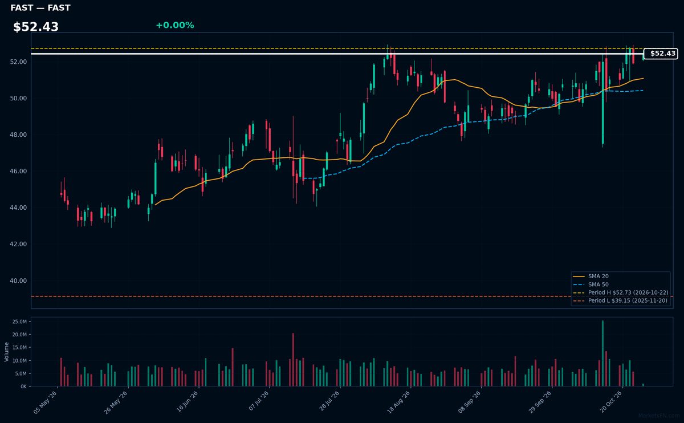Click the +0.00% change indicator
The image size is (684, 423).
pos(174,25)
